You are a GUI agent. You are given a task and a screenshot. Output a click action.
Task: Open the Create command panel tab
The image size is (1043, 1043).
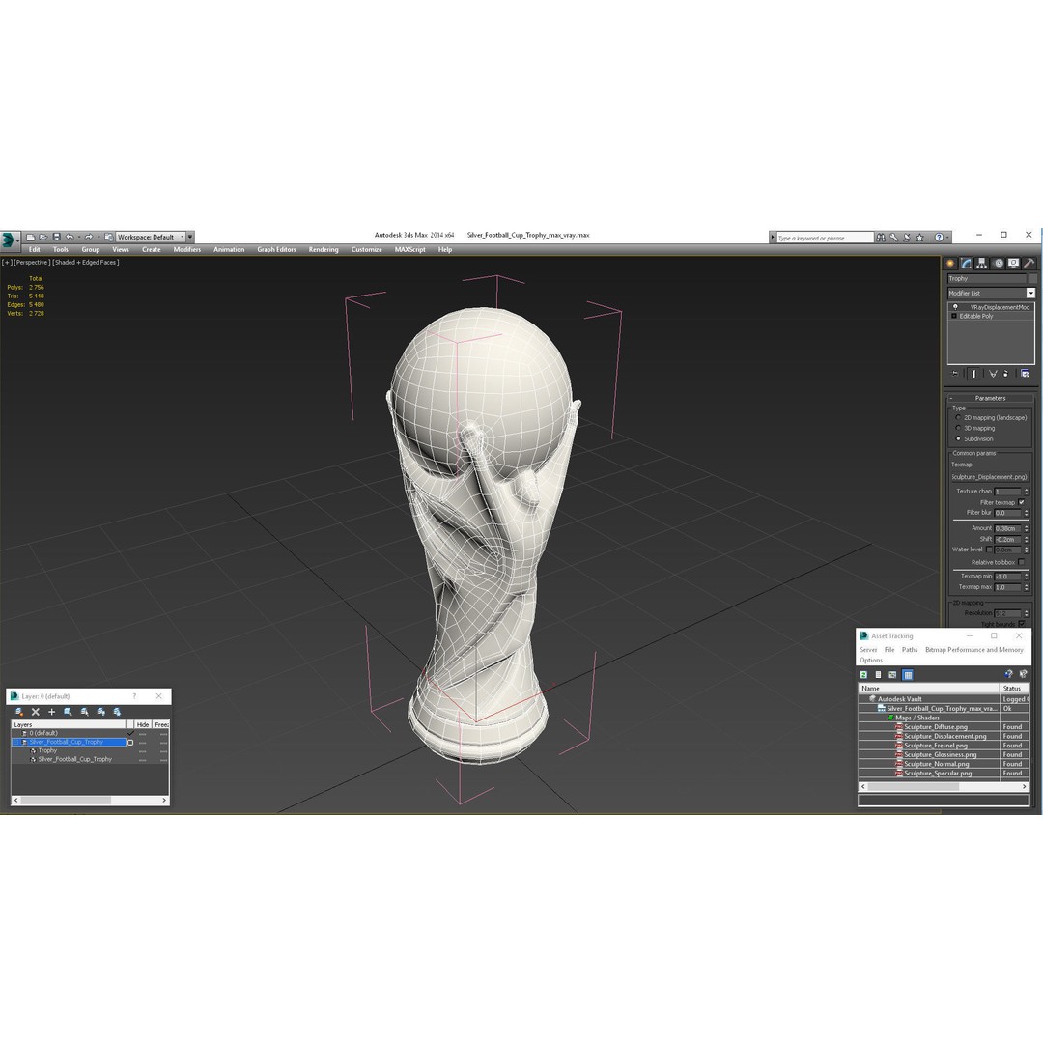[x=950, y=264]
